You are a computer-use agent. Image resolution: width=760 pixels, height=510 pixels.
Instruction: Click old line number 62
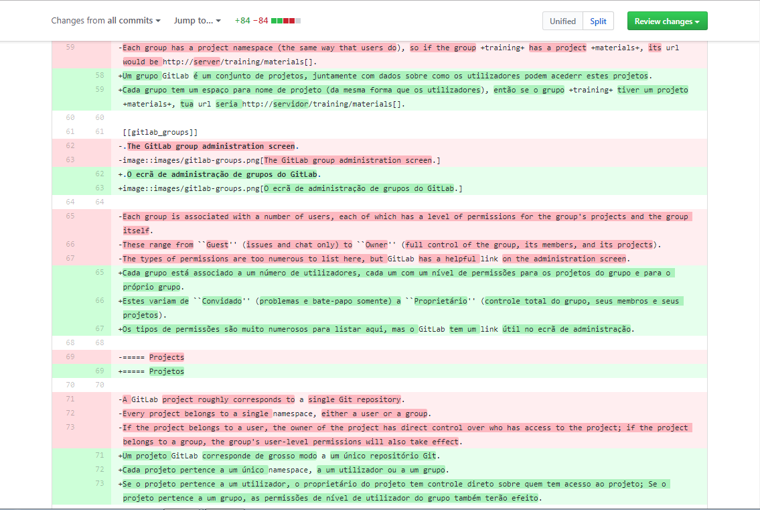pyautogui.click(x=70, y=145)
